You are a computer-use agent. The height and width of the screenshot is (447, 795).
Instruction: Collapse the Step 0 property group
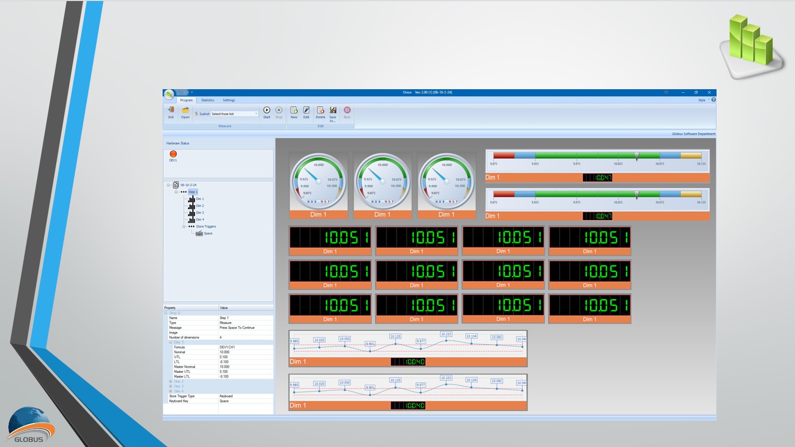166,313
